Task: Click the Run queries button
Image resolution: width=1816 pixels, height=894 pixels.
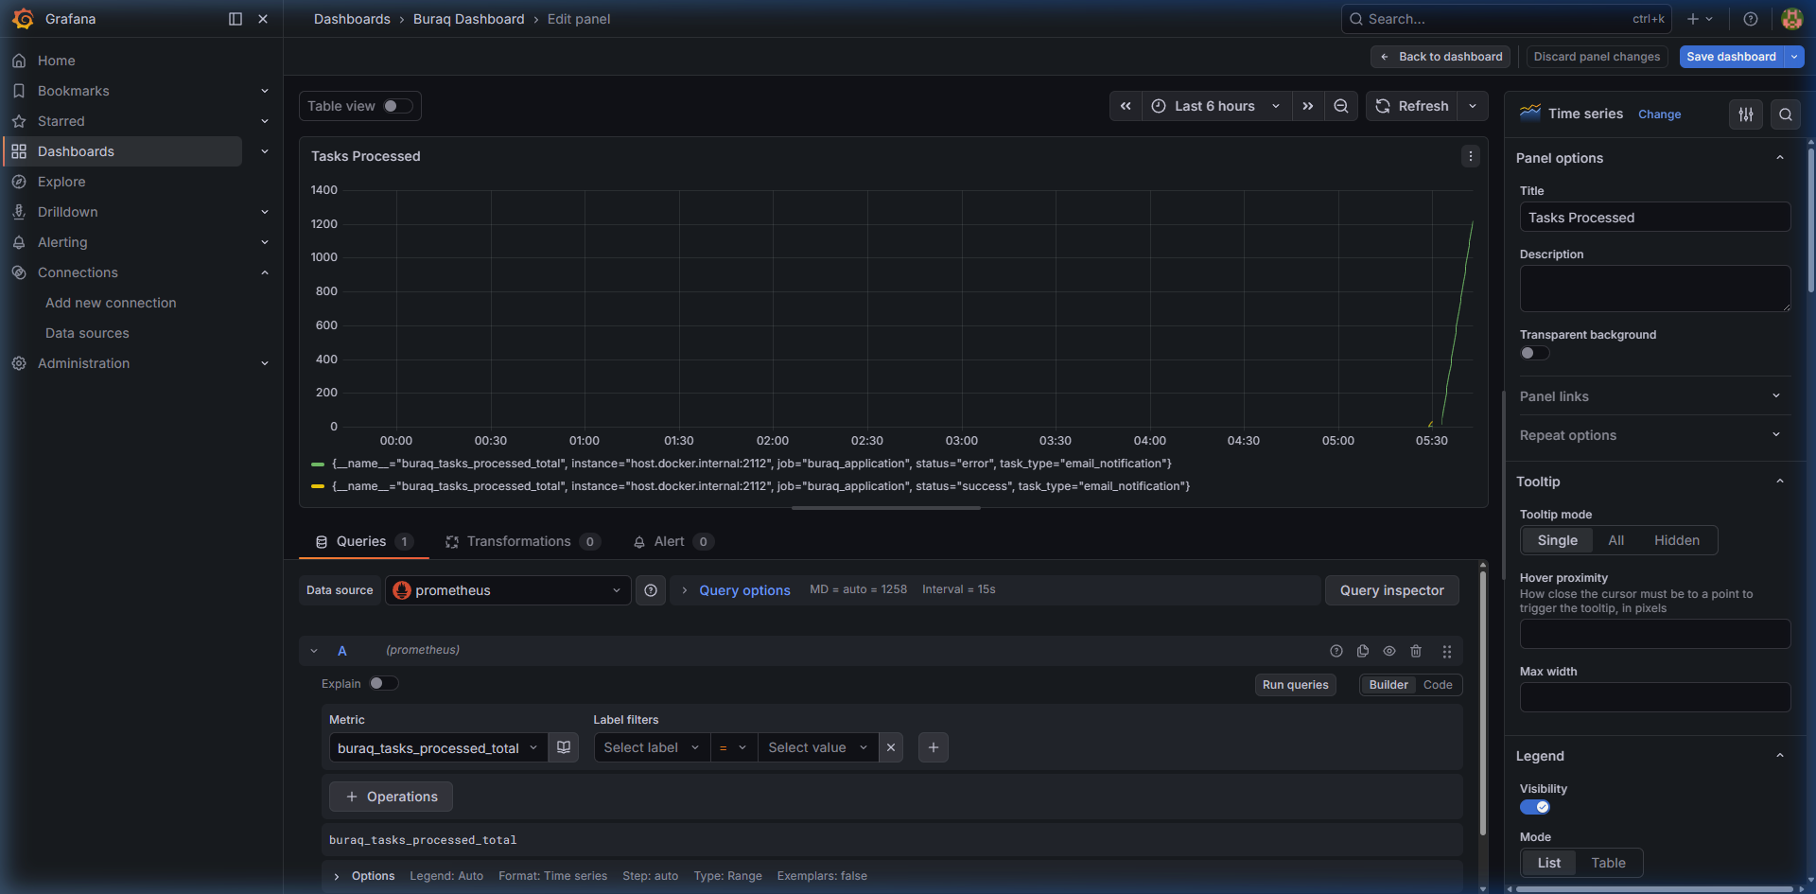Action: [x=1295, y=685]
